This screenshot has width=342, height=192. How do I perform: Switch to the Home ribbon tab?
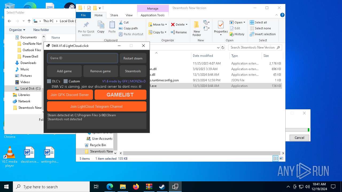tap(99, 15)
